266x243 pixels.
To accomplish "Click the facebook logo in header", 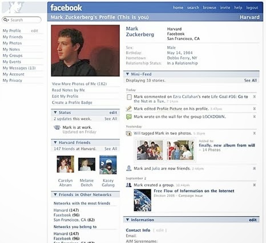I will pos(66,7).
